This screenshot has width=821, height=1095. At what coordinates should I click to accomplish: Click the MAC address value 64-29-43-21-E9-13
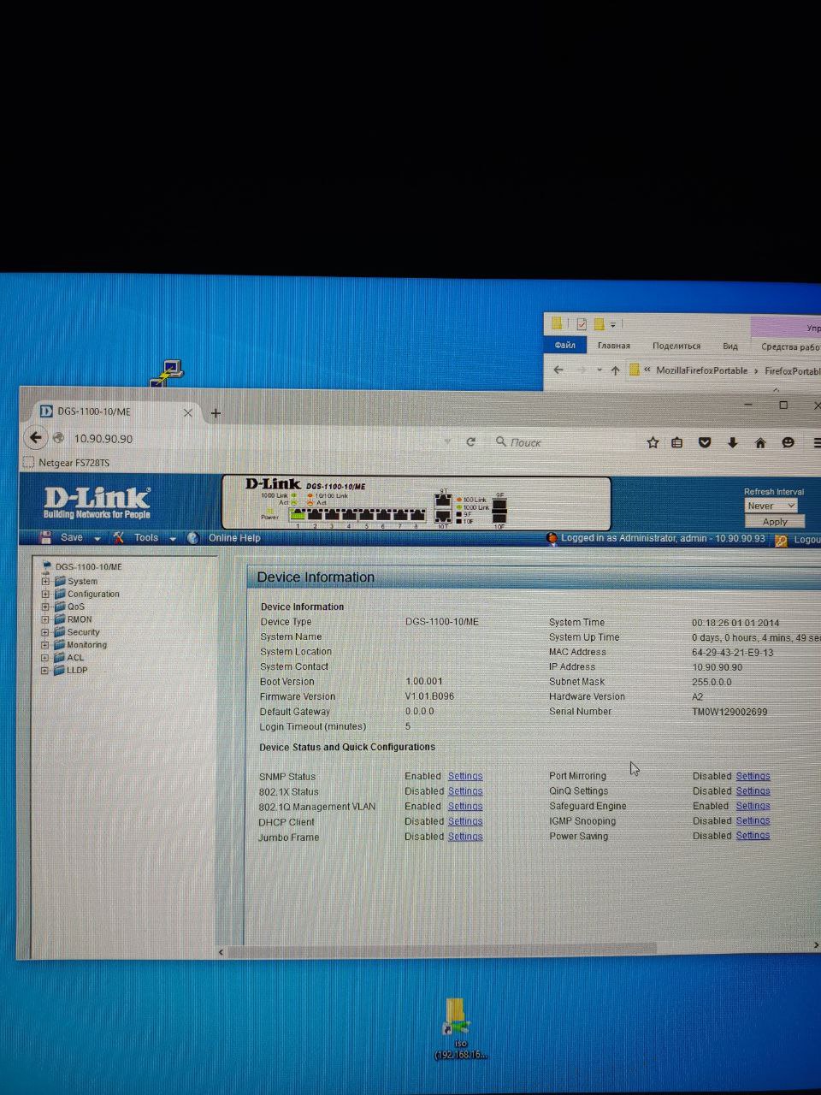pyautogui.click(x=732, y=652)
